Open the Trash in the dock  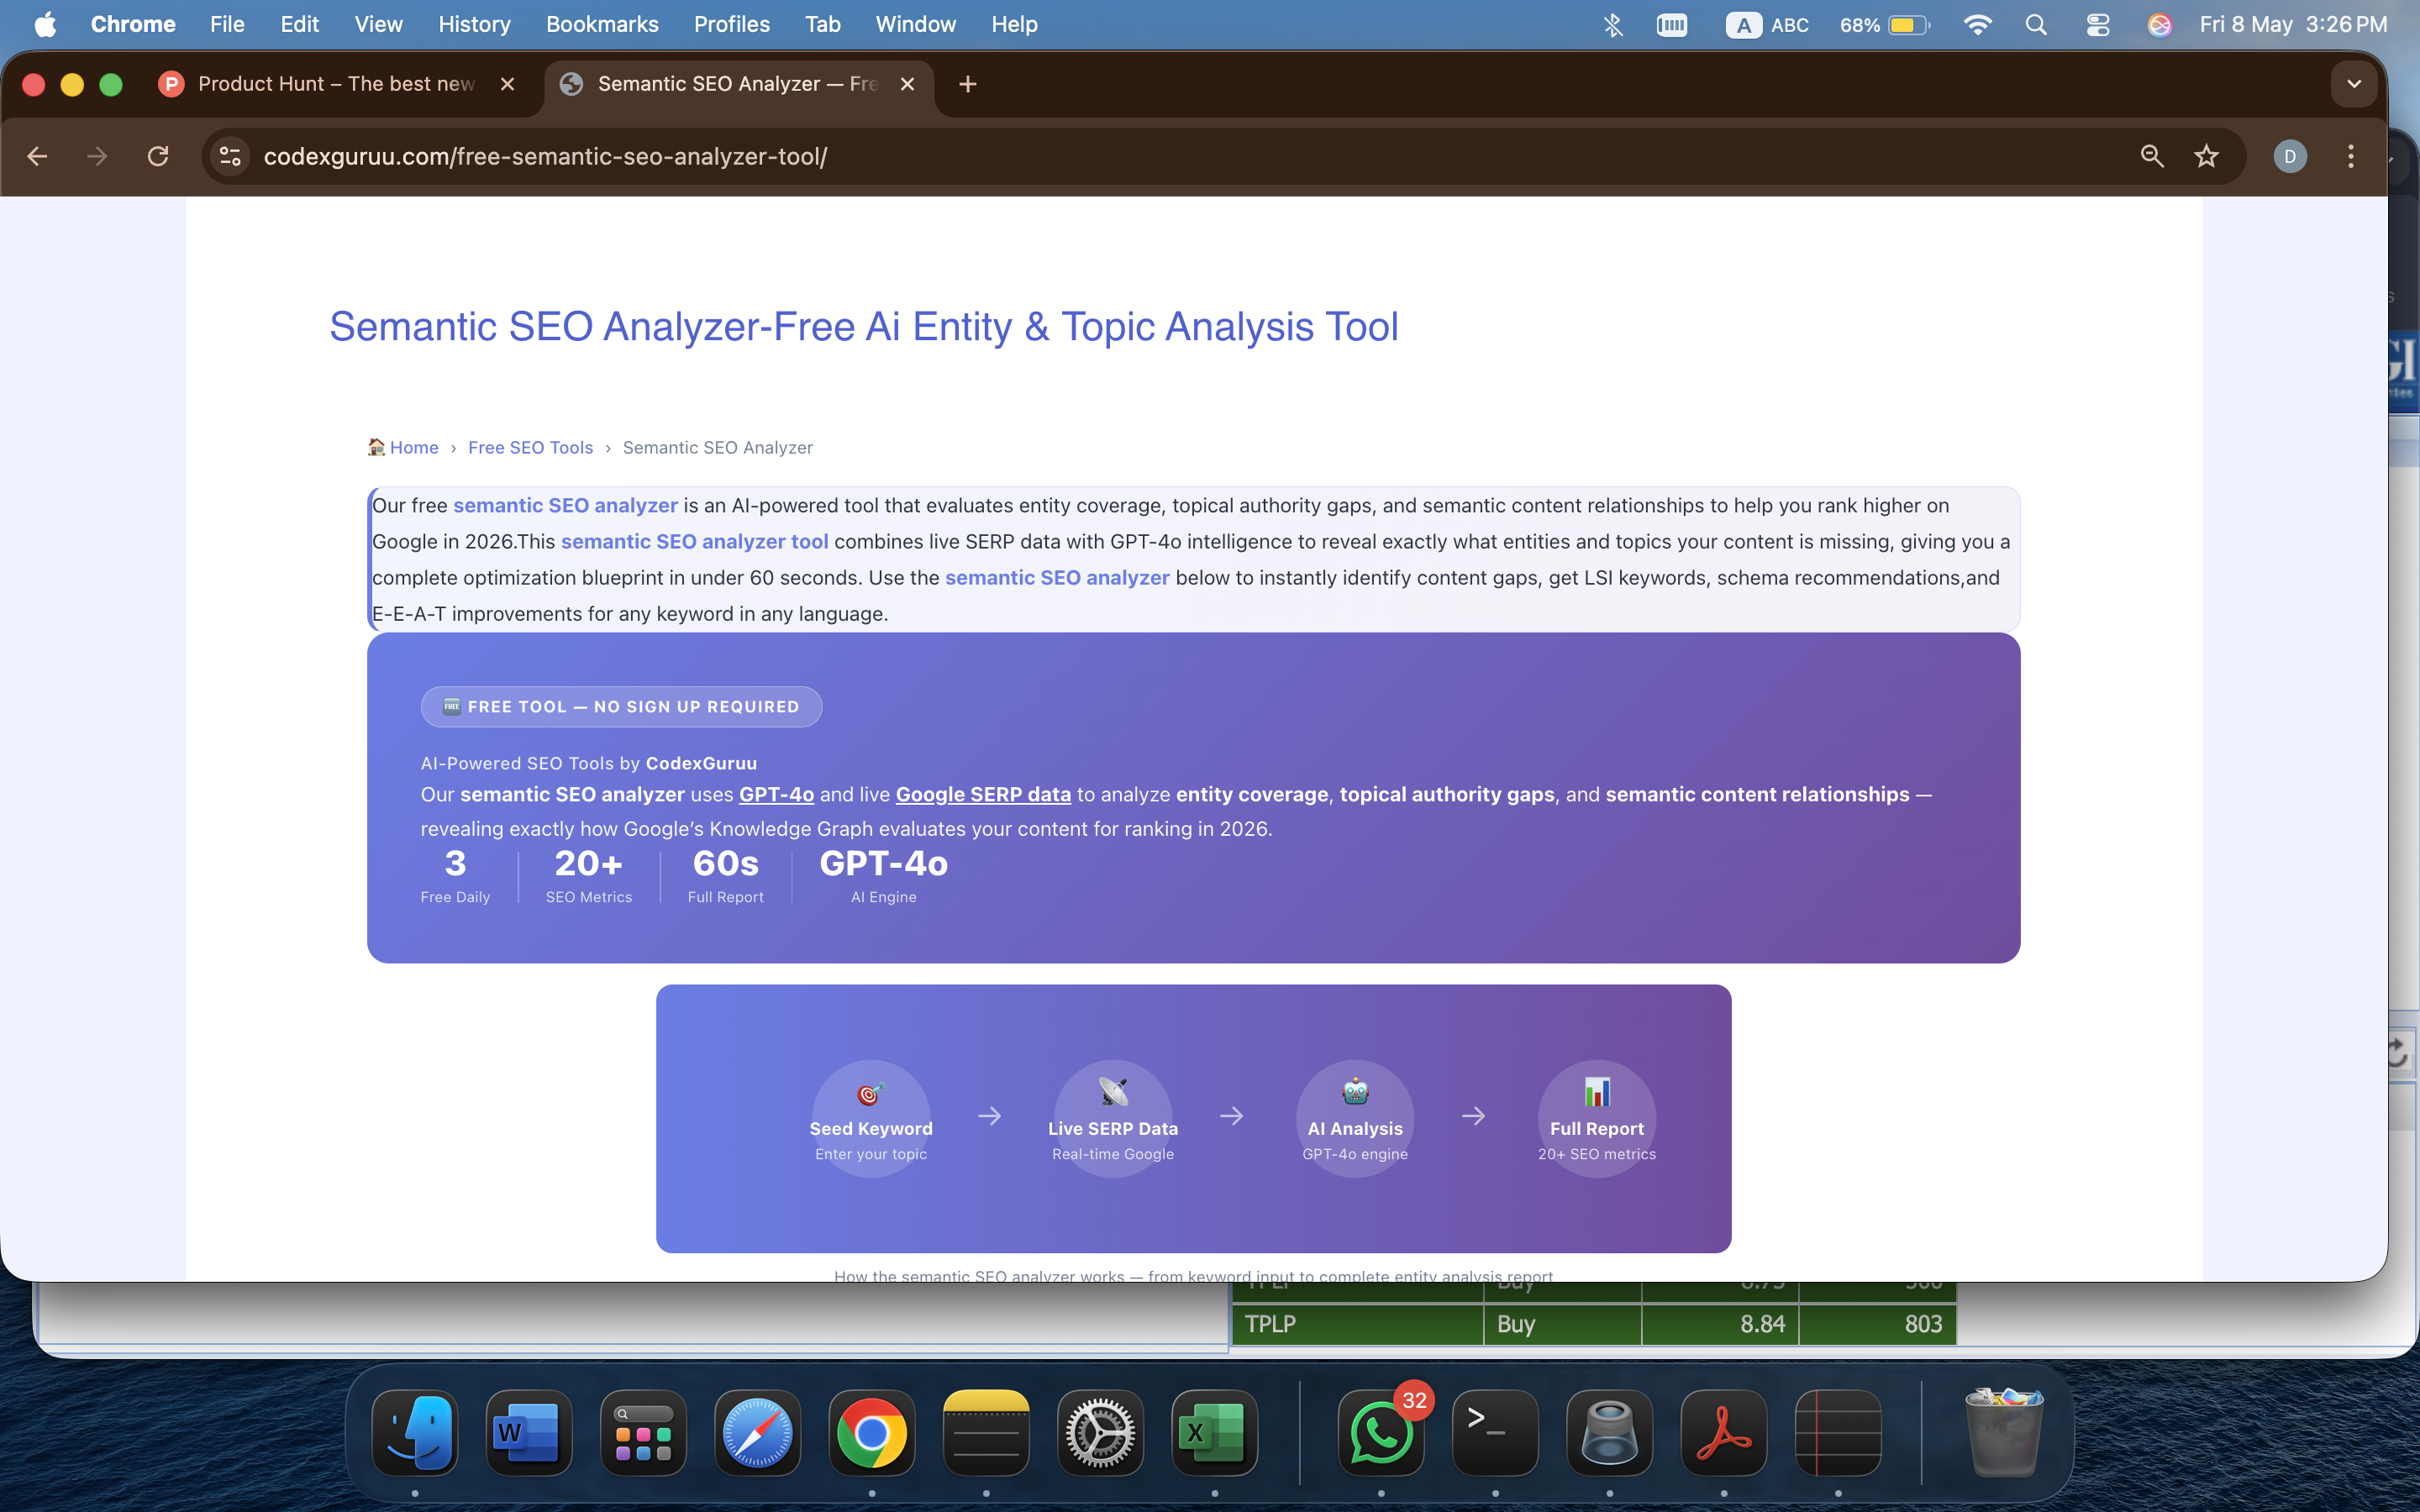[2004, 1432]
